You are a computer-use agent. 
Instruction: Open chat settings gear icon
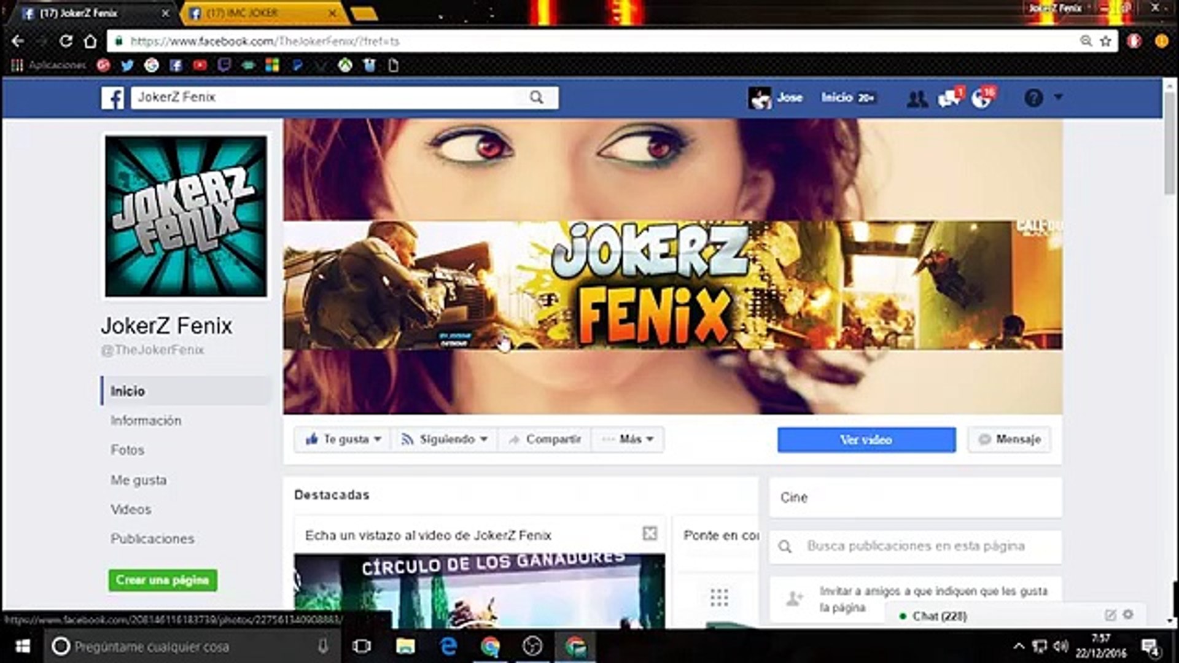(x=1128, y=615)
